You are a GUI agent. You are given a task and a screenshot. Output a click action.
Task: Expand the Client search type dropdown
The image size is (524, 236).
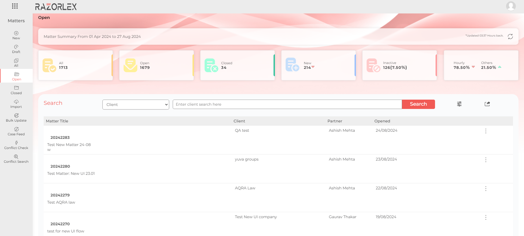(x=136, y=105)
